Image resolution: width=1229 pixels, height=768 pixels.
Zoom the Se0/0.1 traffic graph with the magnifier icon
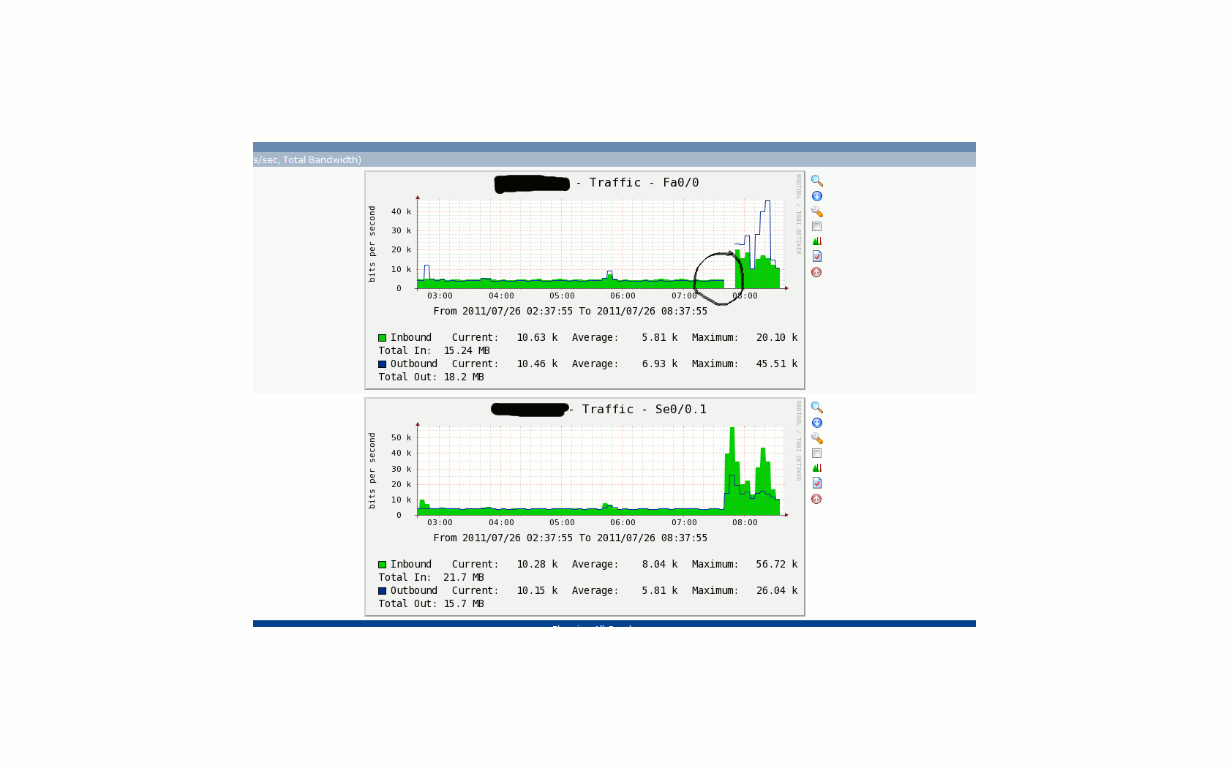coord(817,407)
